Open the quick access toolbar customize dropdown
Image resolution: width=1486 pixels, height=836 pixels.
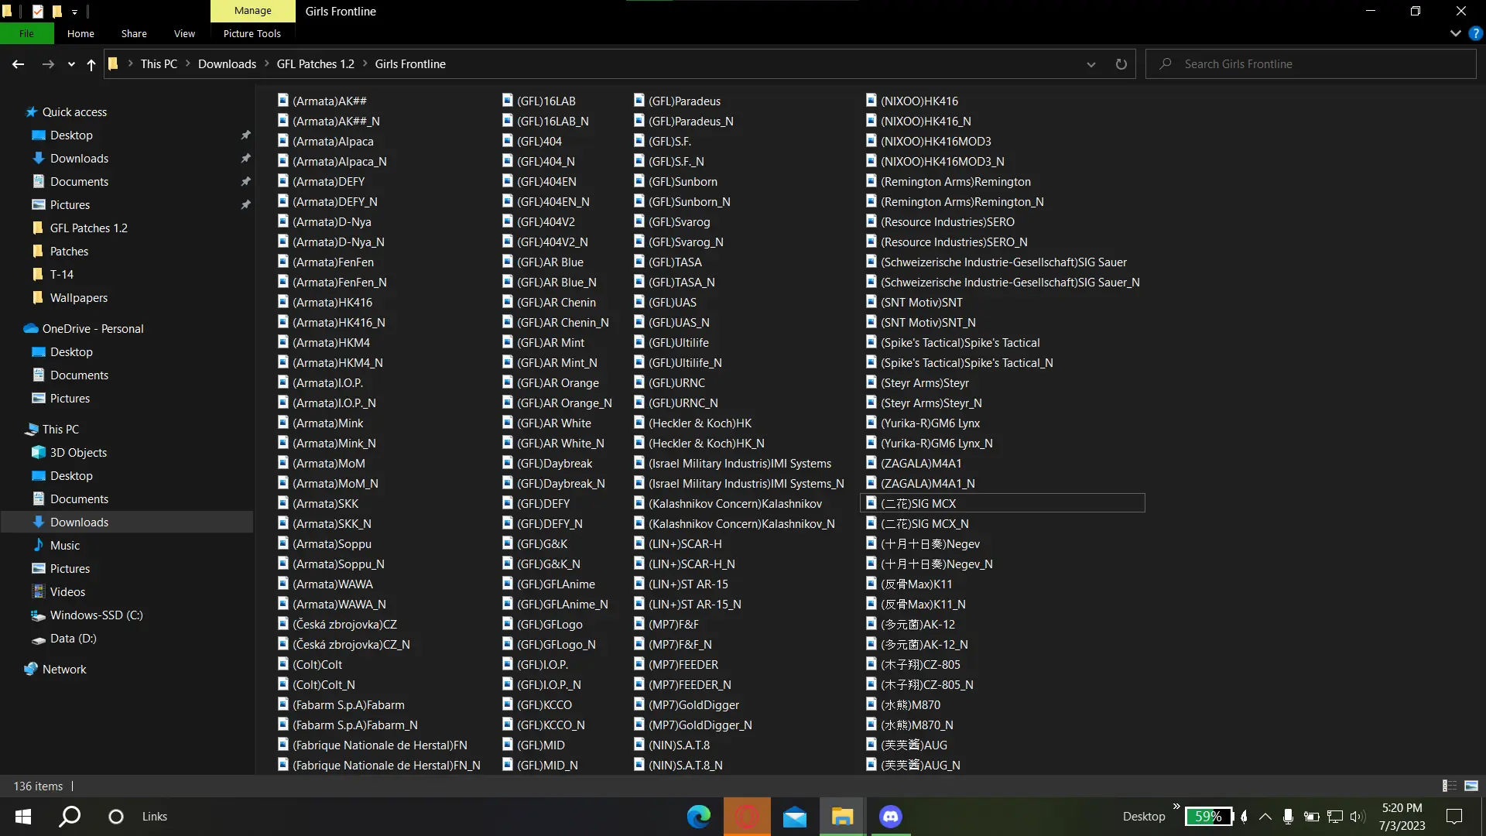coord(74,12)
